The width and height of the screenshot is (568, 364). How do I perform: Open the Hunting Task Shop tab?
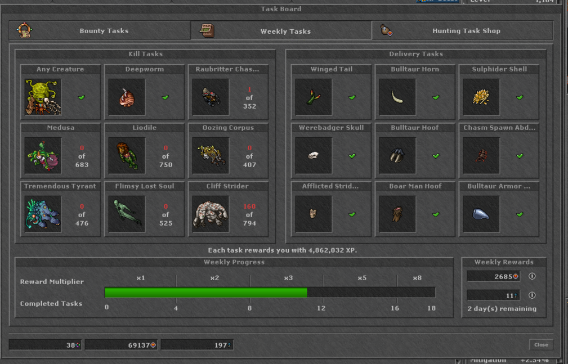coord(462,31)
